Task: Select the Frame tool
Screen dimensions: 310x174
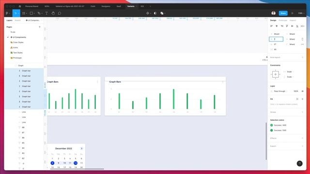Action: coord(24,13)
